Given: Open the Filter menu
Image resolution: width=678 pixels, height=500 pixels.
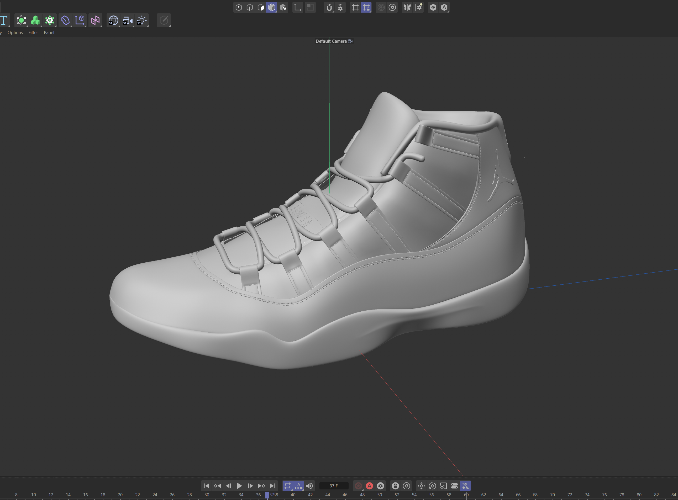Looking at the screenshot, I should click(33, 33).
